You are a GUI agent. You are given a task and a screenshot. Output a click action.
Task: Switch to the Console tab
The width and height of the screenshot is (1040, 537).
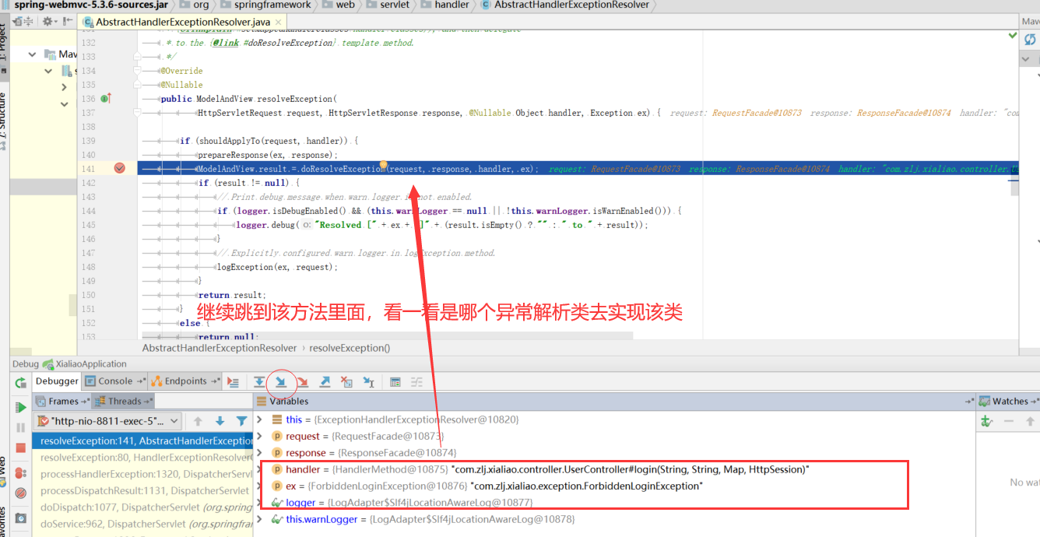point(114,381)
